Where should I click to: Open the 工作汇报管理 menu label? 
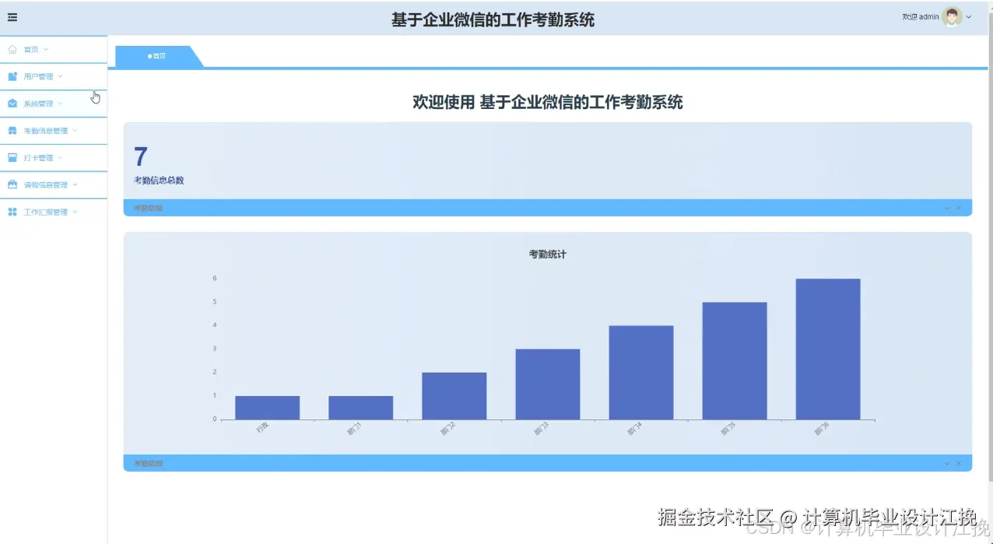tap(46, 212)
